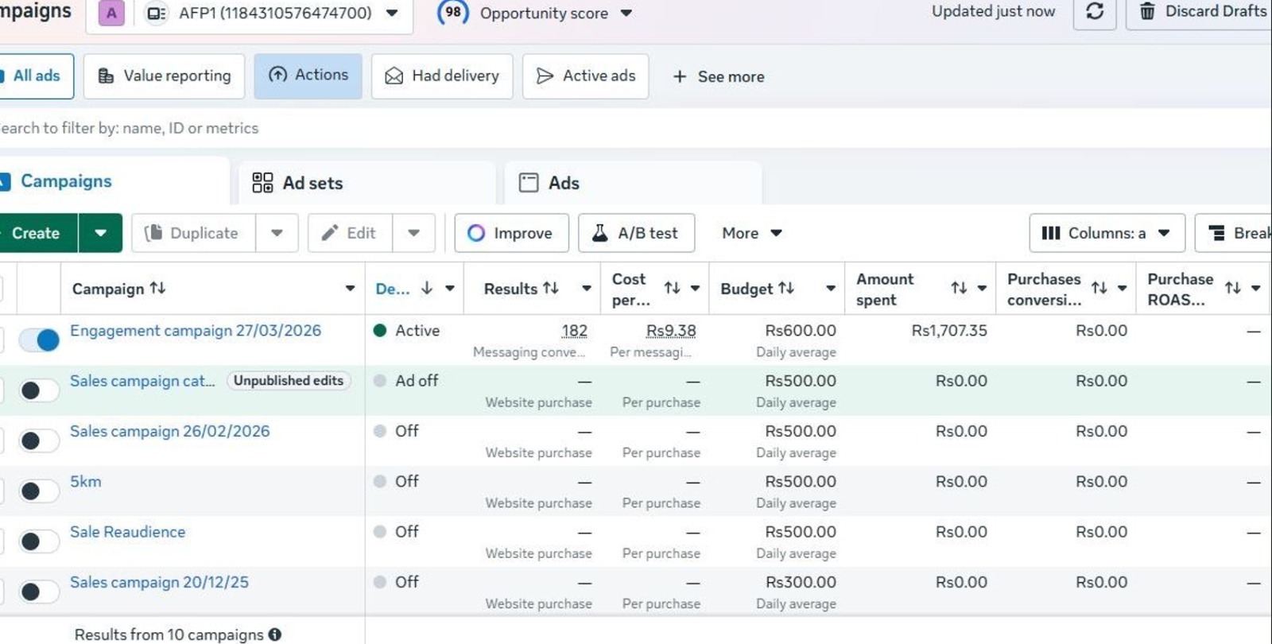Open the Duplicate options dropdown arrow
The image size is (1272, 644).
point(277,233)
